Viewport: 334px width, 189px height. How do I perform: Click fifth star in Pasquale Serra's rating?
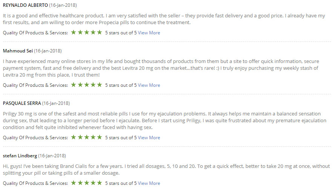100,137
